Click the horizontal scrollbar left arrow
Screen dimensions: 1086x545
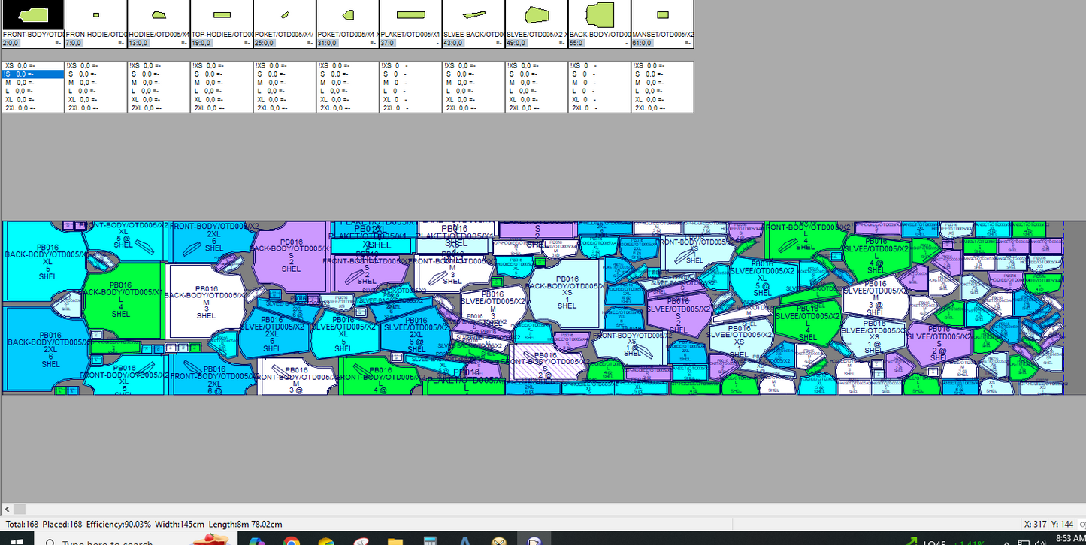pyautogui.click(x=7, y=509)
